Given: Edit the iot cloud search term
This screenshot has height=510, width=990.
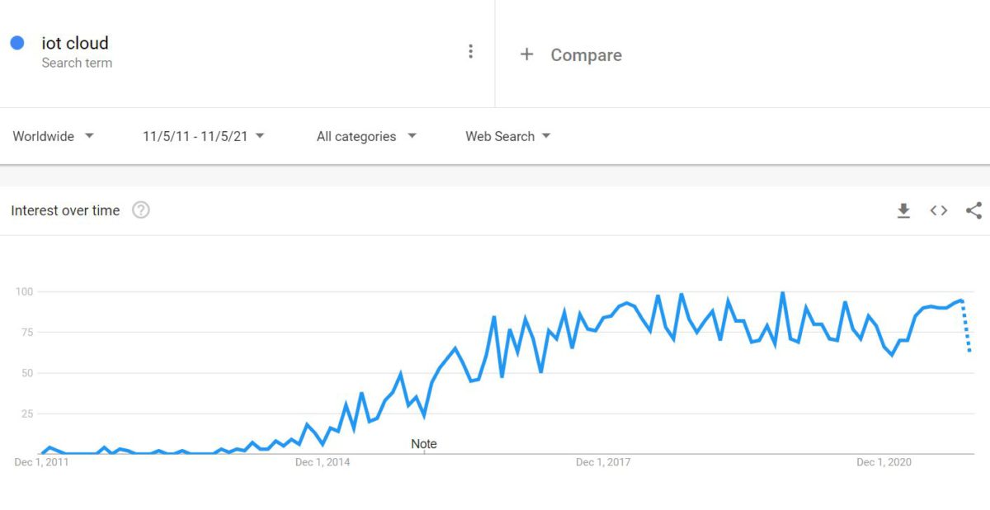Looking at the screenshot, I should pyautogui.click(x=75, y=43).
